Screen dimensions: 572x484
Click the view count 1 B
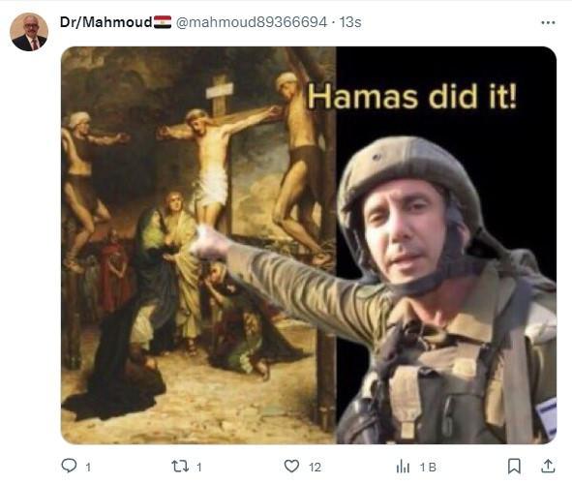pos(428,468)
